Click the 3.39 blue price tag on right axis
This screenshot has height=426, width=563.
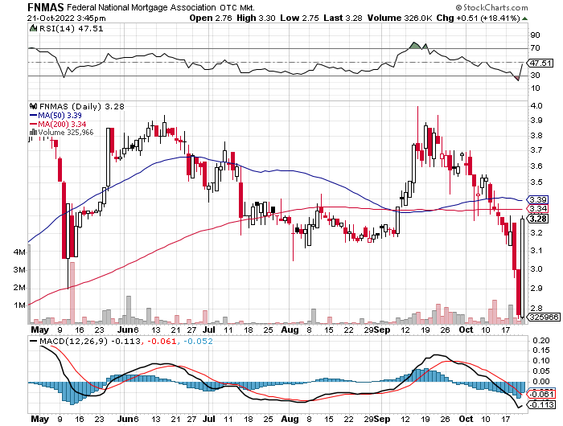tap(539, 199)
